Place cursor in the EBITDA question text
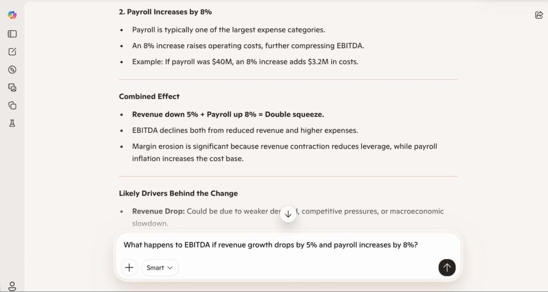Viewport: 548px width, 292px height. [270, 245]
